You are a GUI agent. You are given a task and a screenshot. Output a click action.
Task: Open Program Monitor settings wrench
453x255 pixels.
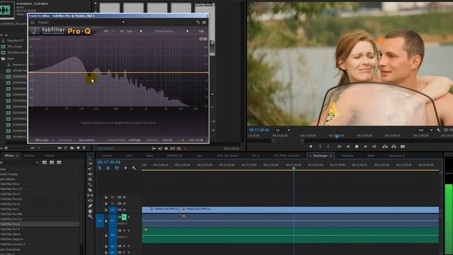pos(439,130)
